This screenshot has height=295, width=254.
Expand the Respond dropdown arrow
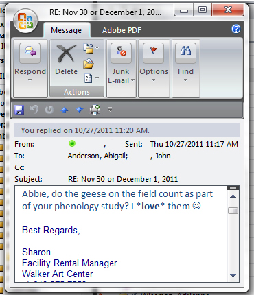point(30,80)
